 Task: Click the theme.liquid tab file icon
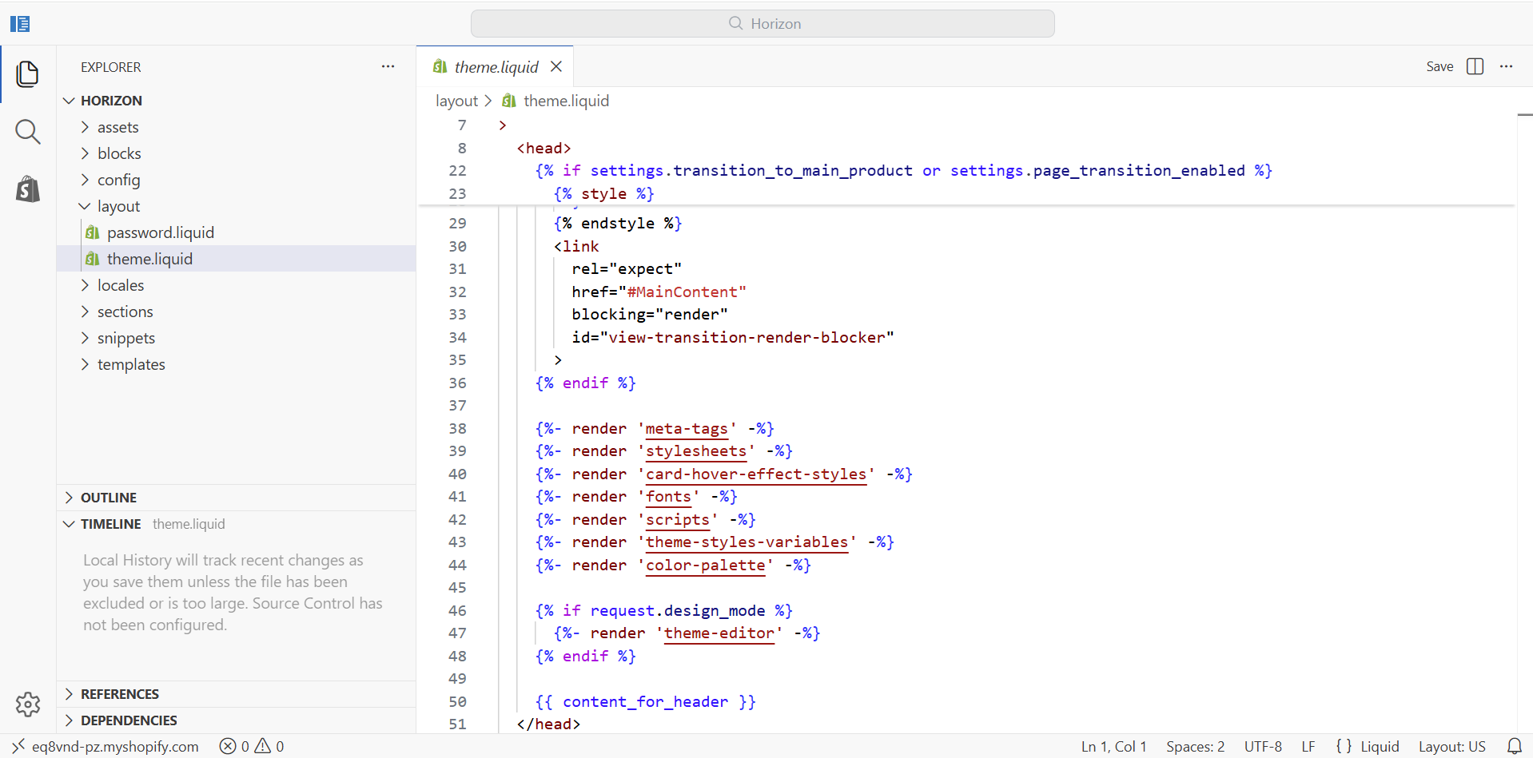click(440, 67)
